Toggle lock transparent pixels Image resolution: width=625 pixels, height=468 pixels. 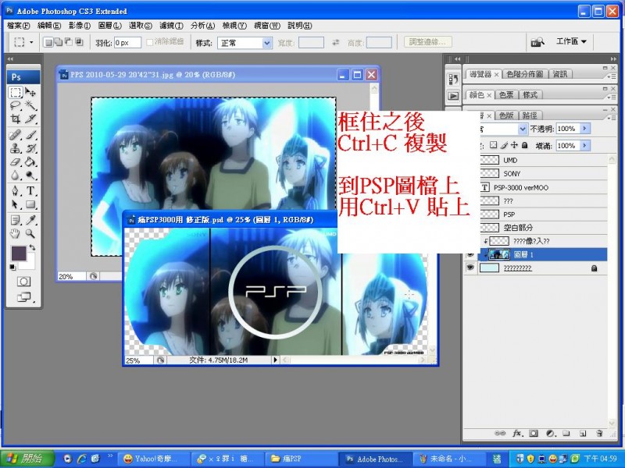494,145
